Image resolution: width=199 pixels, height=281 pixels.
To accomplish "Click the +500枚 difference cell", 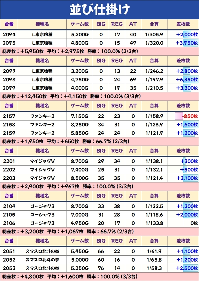I will pos(183,170).
